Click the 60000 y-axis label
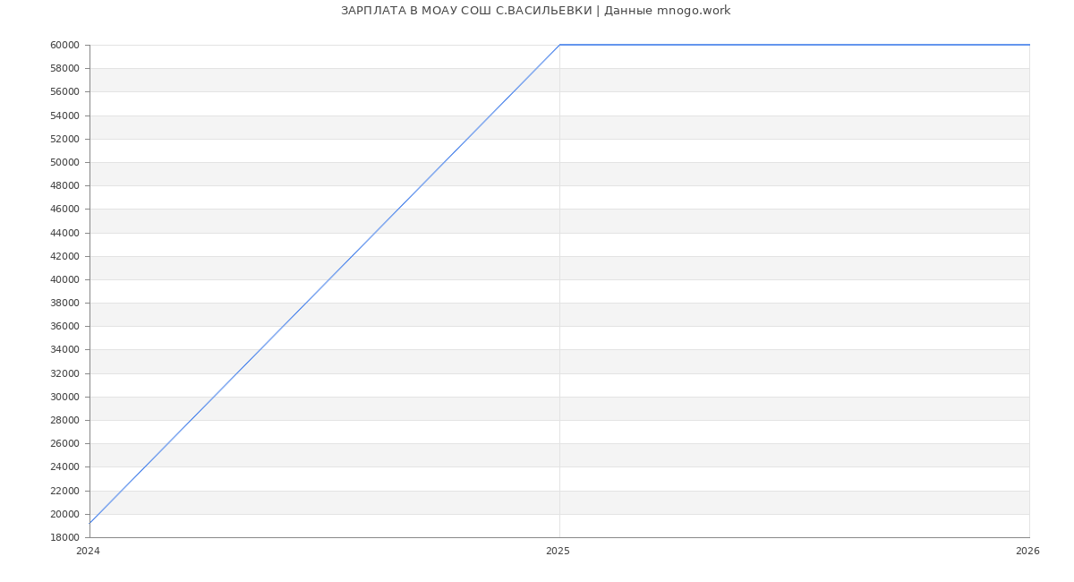This screenshot has width=1074, height=582. tap(64, 46)
